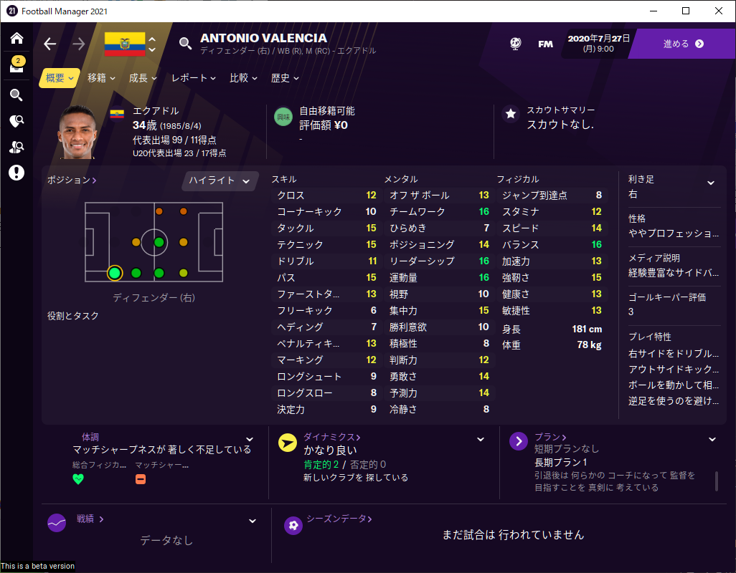
Task: Click the 役割とタスク label
Action: pos(72,316)
